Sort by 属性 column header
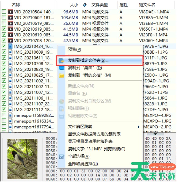 124,5
